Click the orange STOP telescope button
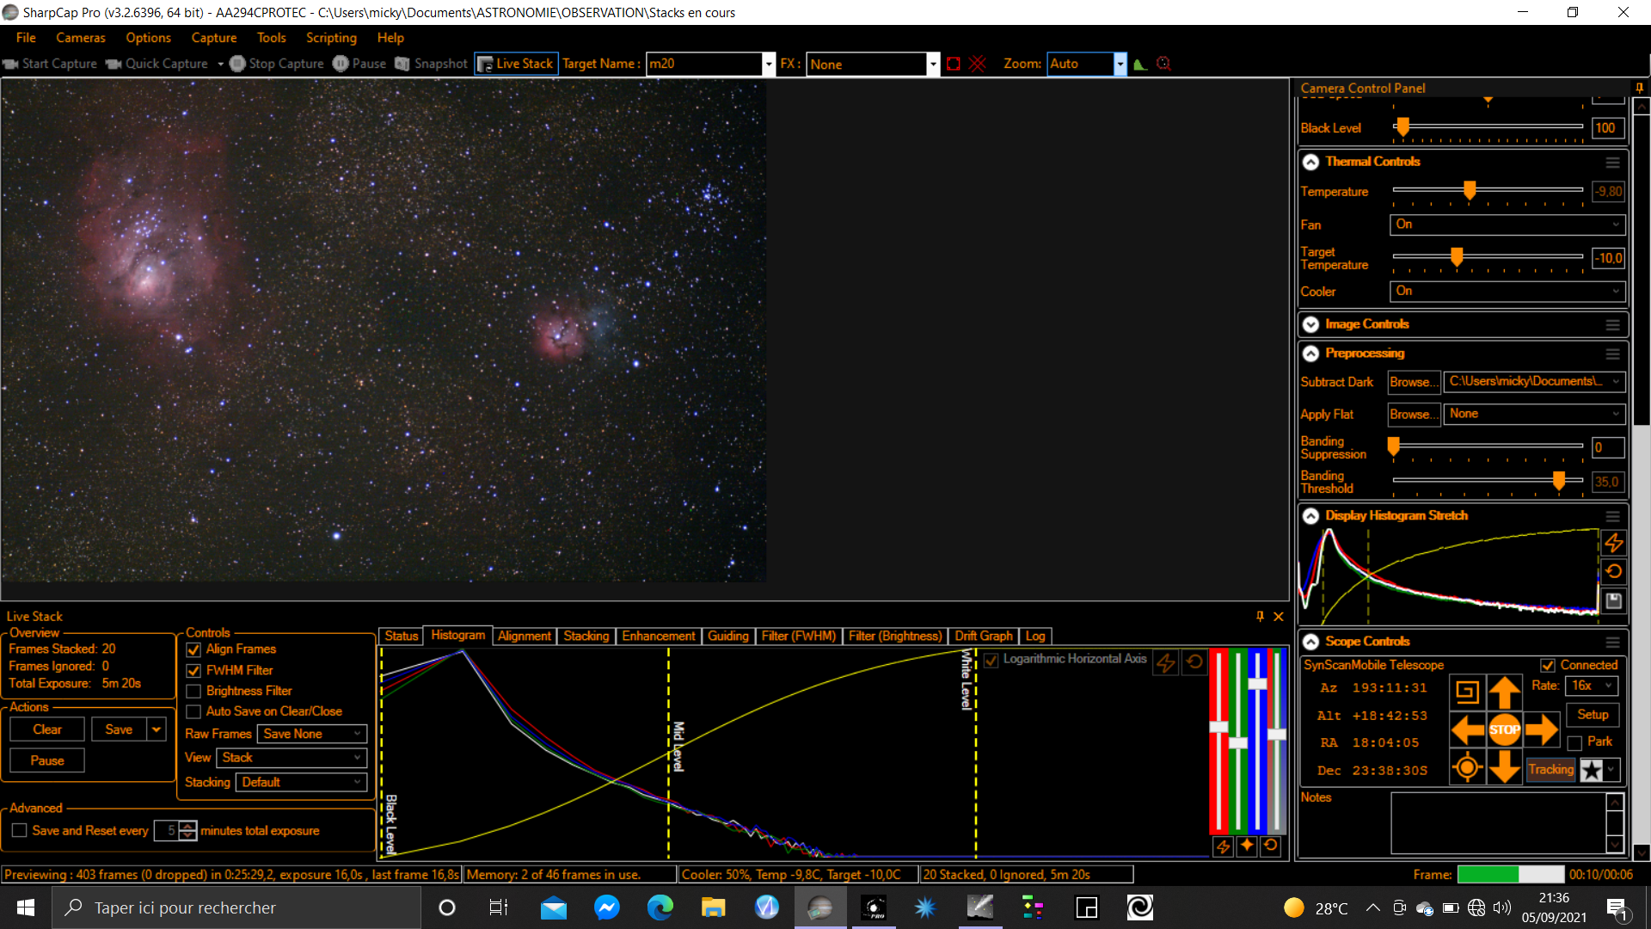 click(1504, 730)
